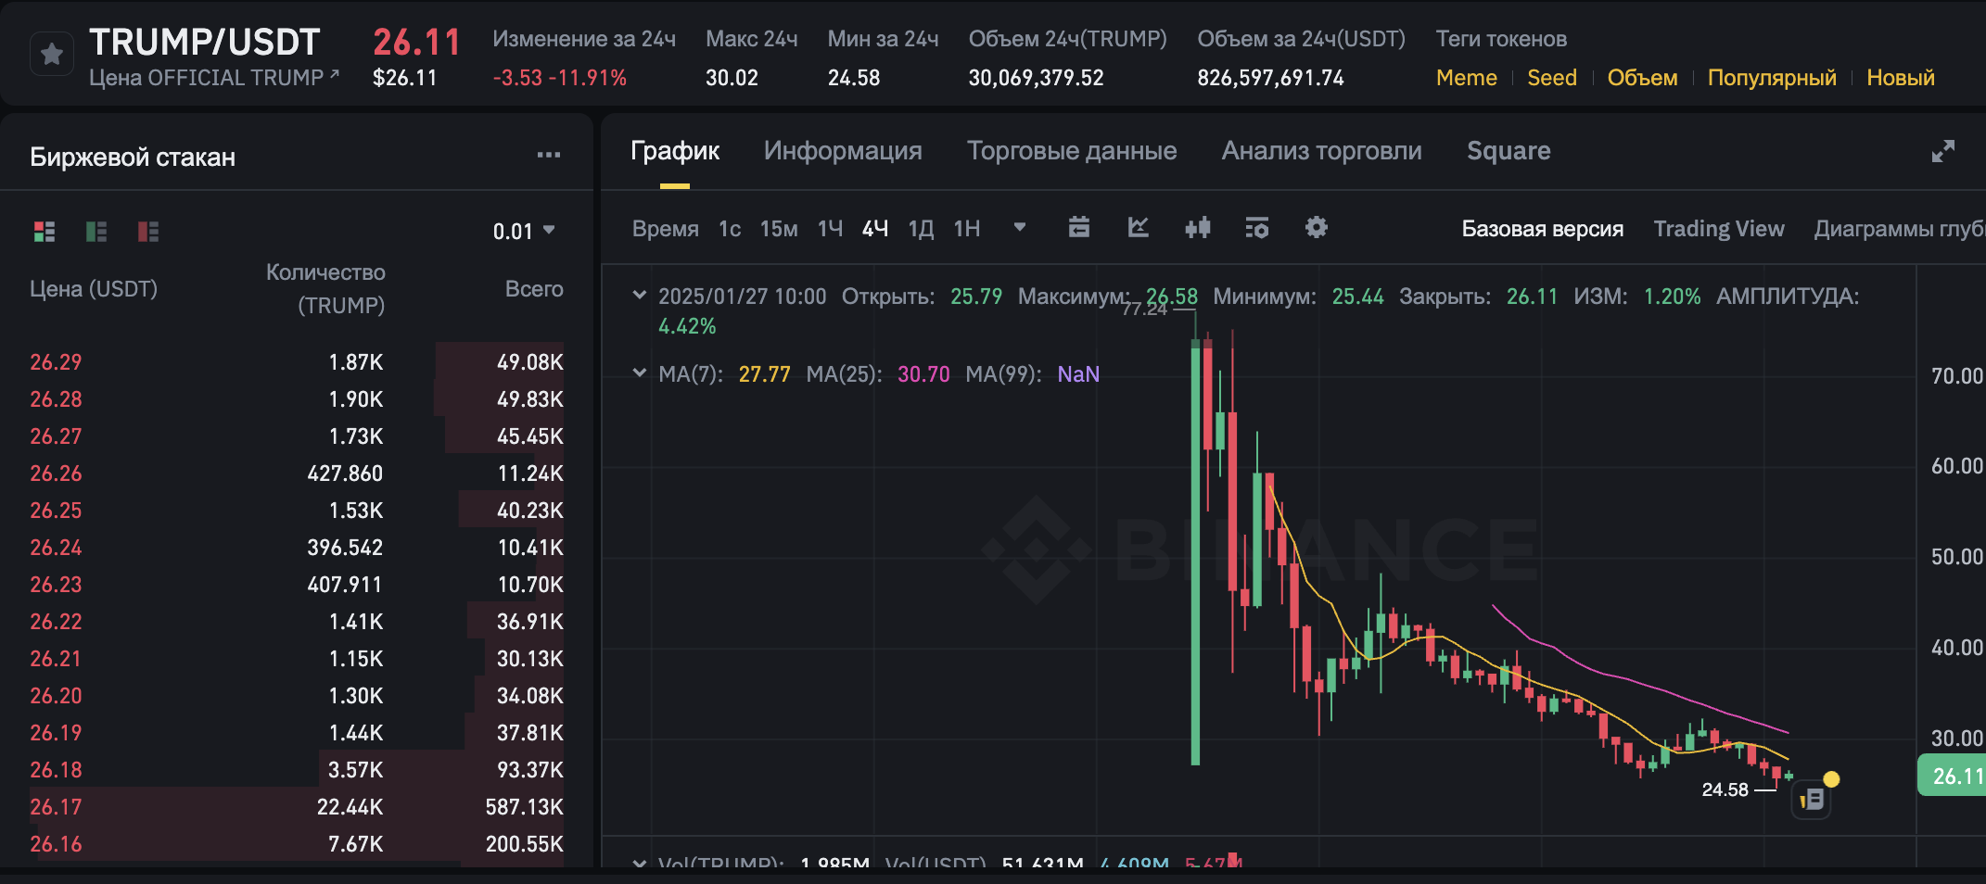The height and width of the screenshot is (884, 1986).
Task: Select the 26.23 ask price row
Action: [x=297, y=585]
